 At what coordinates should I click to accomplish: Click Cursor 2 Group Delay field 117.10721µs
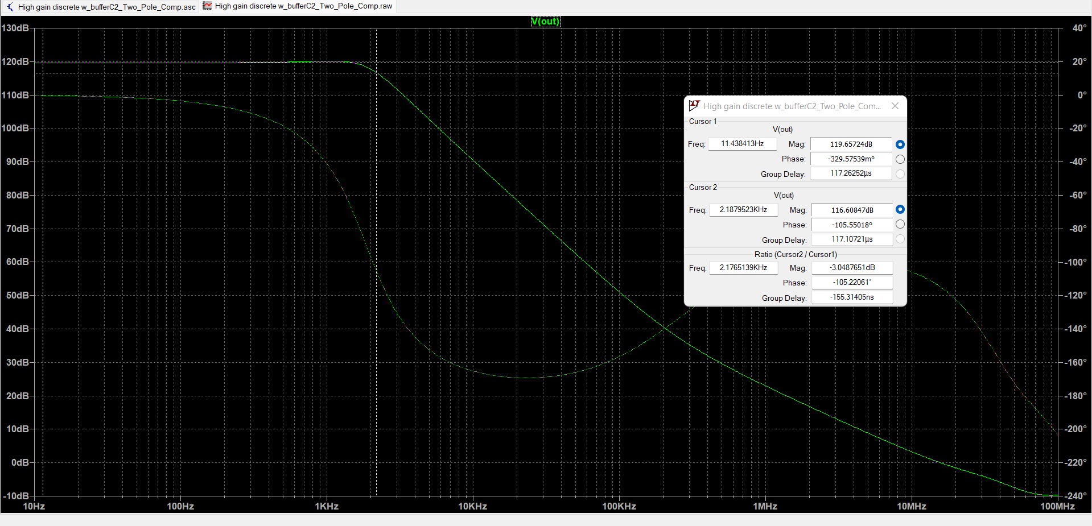852,239
